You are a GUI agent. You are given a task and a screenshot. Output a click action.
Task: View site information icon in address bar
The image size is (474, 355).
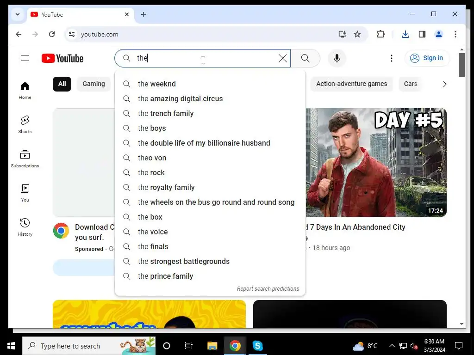tap(72, 34)
